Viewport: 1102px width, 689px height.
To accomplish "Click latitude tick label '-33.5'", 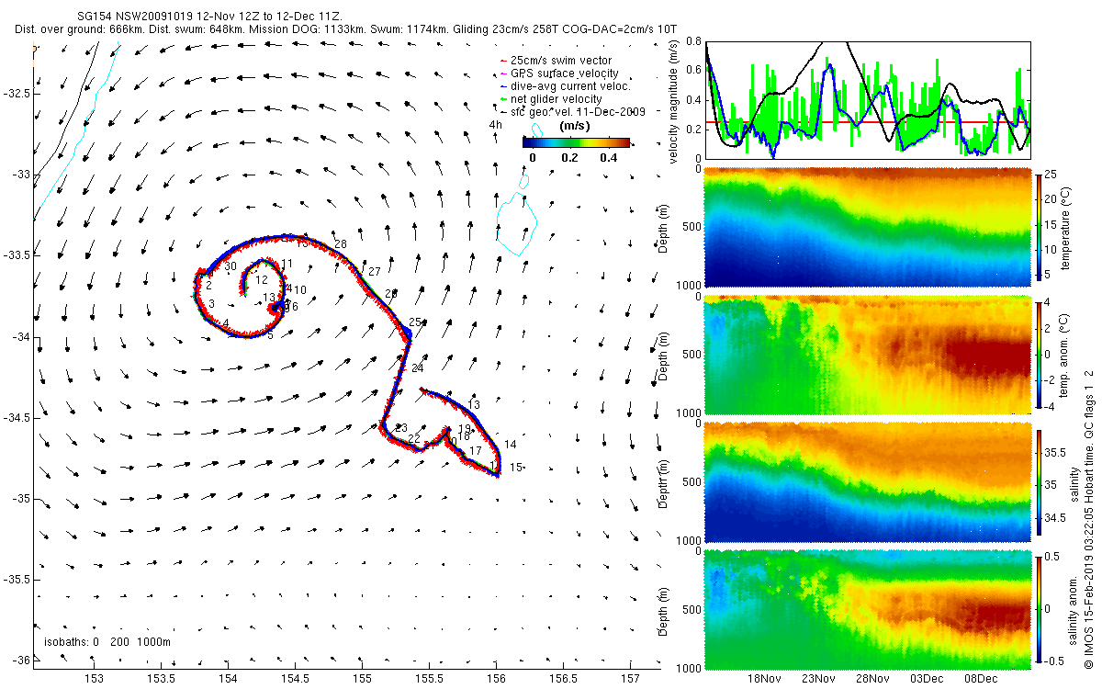I will [16, 255].
